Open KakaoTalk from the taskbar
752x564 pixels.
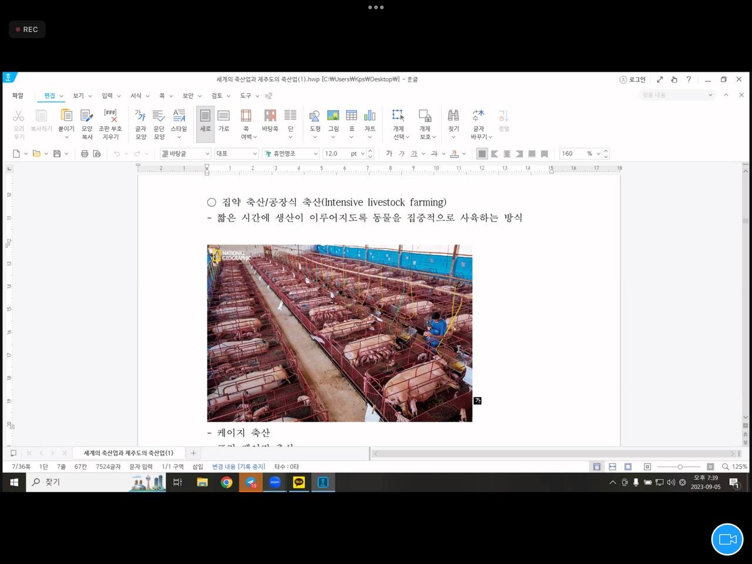point(299,482)
